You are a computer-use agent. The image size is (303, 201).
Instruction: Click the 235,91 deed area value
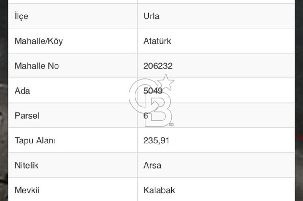[x=156, y=140]
